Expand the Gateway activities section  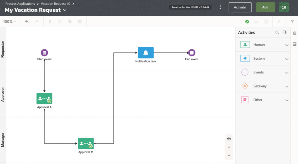coord(286,86)
